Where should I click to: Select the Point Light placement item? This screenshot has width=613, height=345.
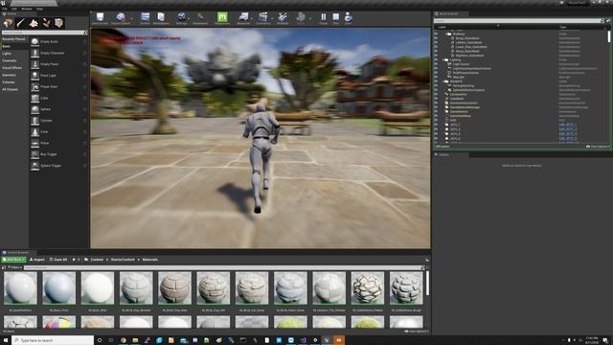[58, 75]
